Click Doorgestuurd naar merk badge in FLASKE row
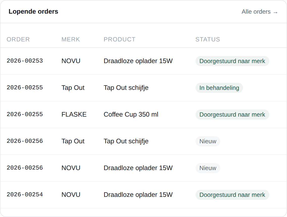This screenshot has height=217, width=287. click(x=232, y=115)
